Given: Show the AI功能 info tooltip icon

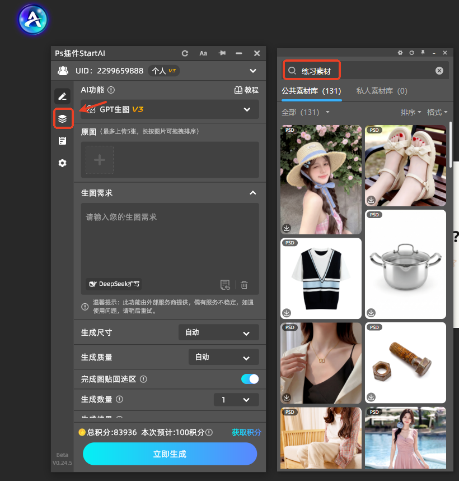Looking at the screenshot, I should click(x=111, y=90).
